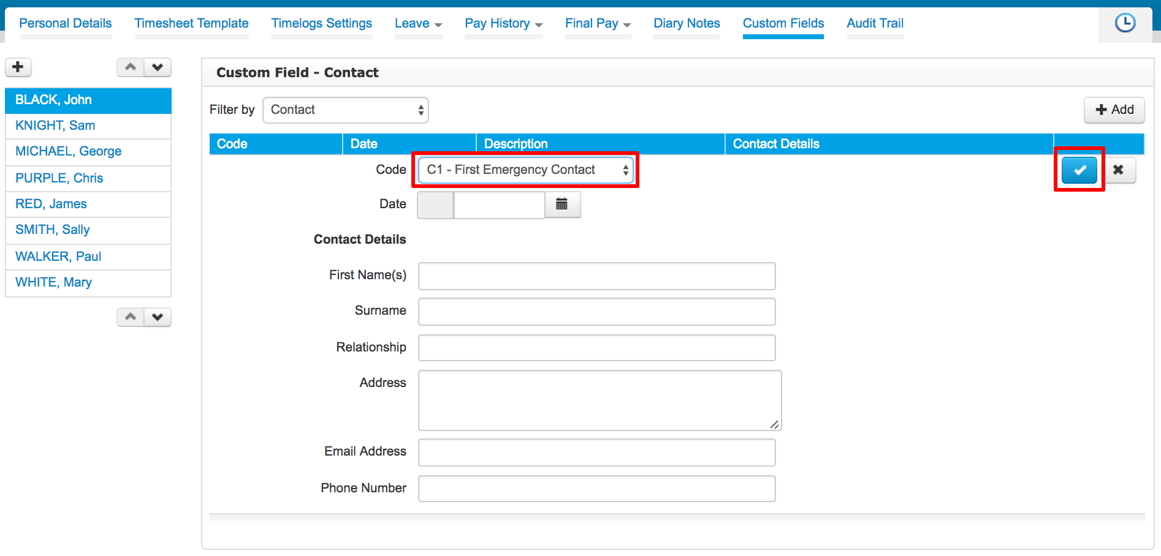1161x556 pixels.
Task: Click the down arrow below the employee list
Action: coord(158,317)
